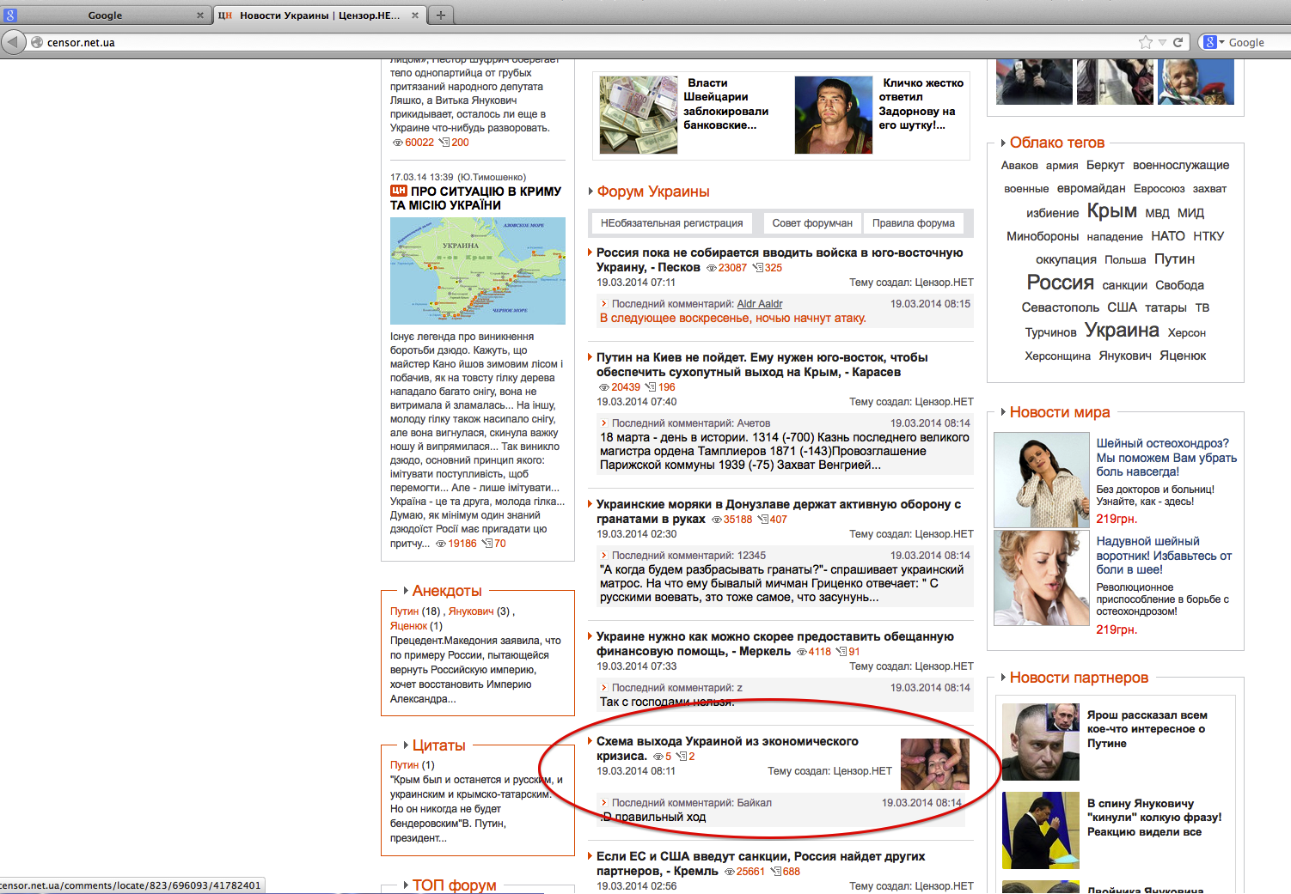The image size is (1291, 894).
Task: Open the thumbnail beside Схема выхода Украиной topic
Action: click(x=934, y=763)
